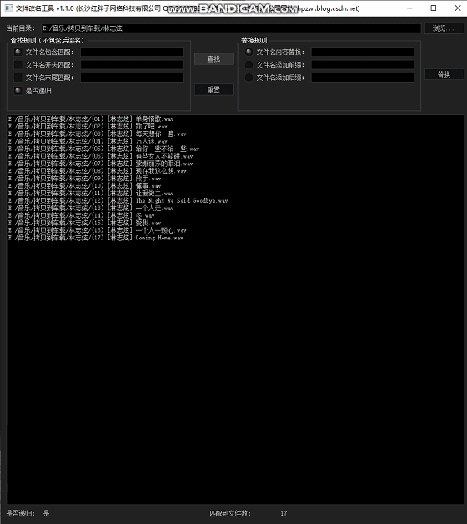Focus 文件名内容替换 text field
Screen dimensions: 467x524
point(363,52)
